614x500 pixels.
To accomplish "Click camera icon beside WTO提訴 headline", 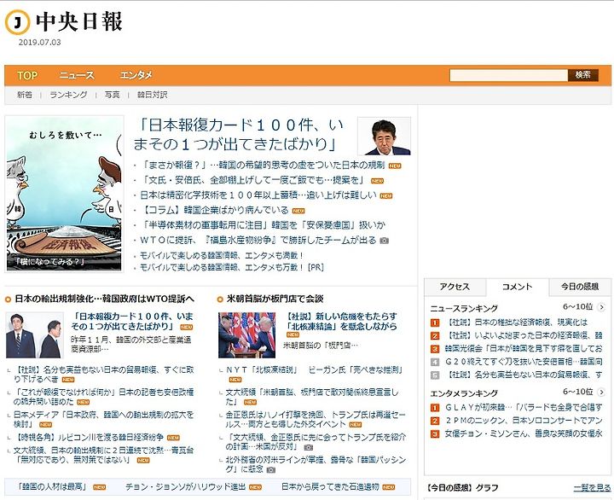I will coord(384,241).
